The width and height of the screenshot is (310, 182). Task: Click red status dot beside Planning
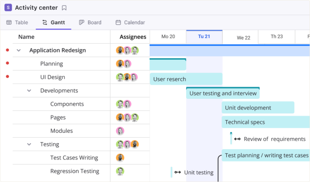[x=8, y=63]
